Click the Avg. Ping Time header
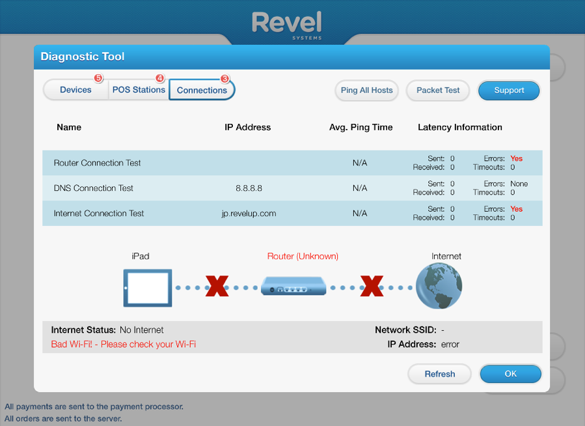 click(361, 127)
